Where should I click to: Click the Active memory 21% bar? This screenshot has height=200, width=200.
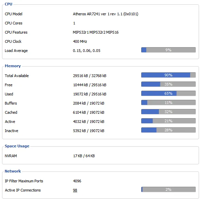click(168, 121)
